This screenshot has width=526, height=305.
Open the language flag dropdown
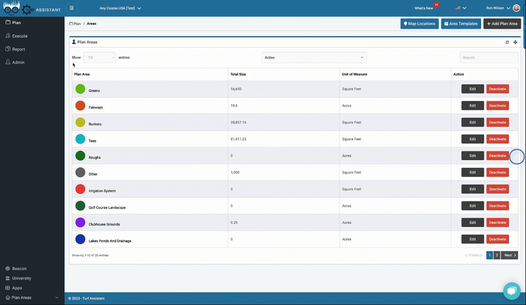[461, 8]
